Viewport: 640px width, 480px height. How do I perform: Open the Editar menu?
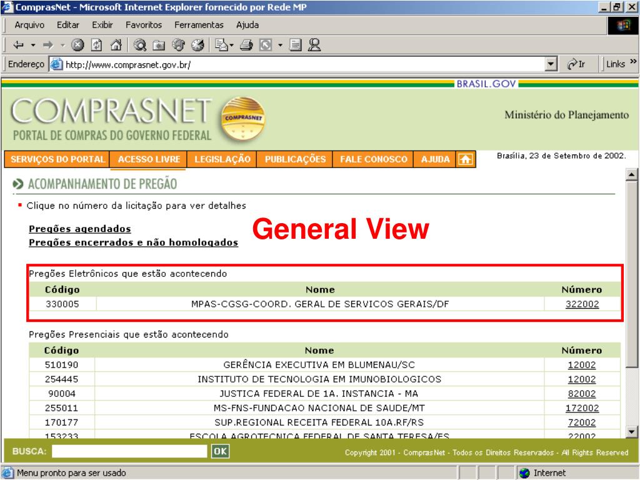67,25
